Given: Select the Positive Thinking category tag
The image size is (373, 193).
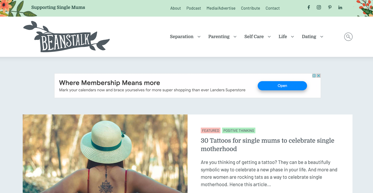Looking at the screenshot, I should point(239,130).
